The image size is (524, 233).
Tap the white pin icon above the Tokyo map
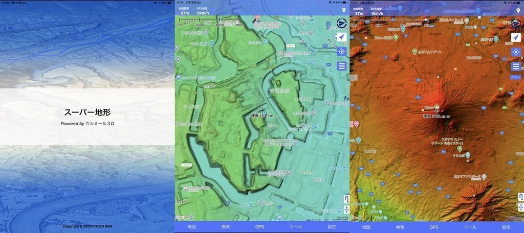[x=344, y=10]
